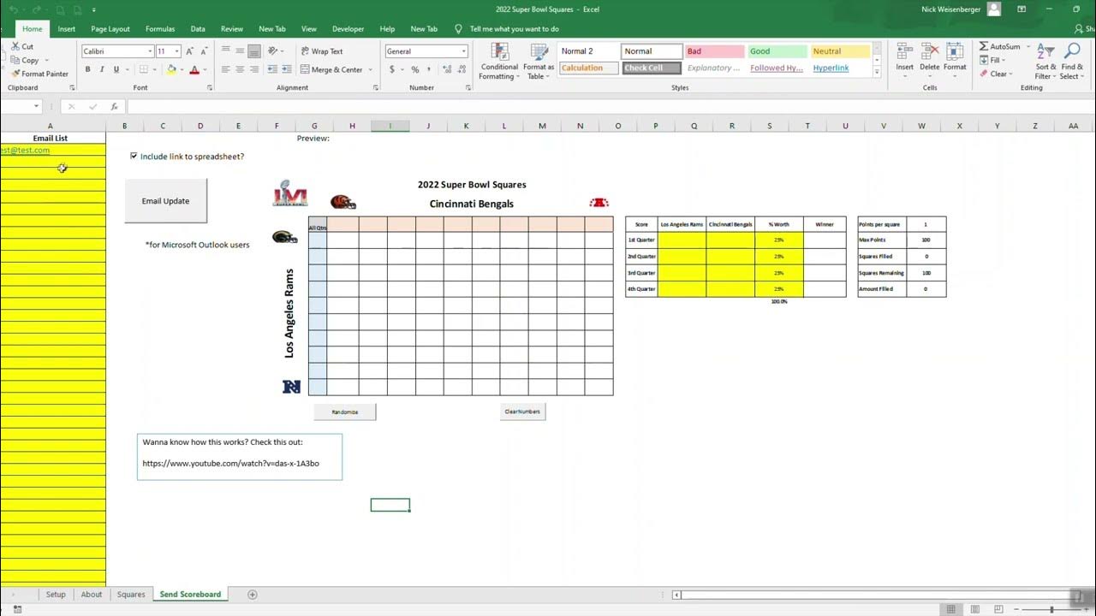Click the ClearNumbers button below grid
The height and width of the screenshot is (616, 1096).
[x=522, y=412]
